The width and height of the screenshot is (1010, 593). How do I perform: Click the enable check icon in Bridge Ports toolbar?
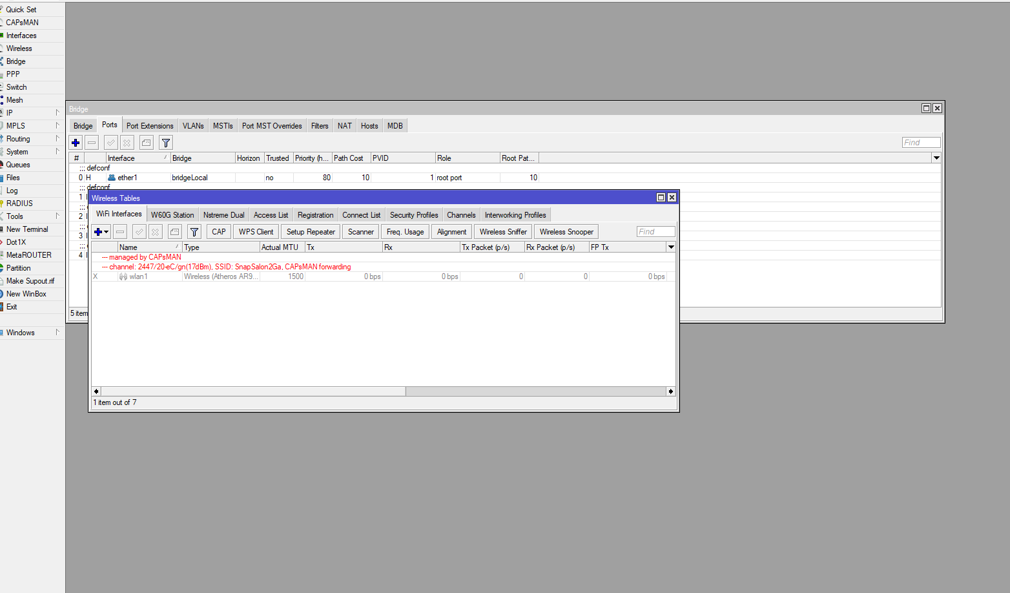[110, 142]
